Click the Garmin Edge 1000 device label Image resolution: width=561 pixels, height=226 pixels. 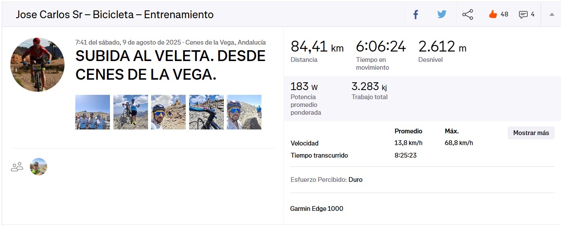tap(316, 209)
